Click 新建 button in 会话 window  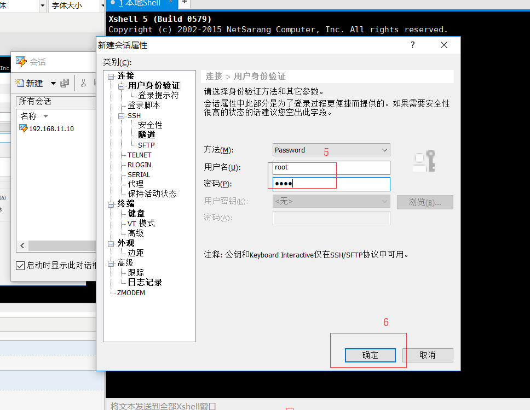(x=30, y=83)
